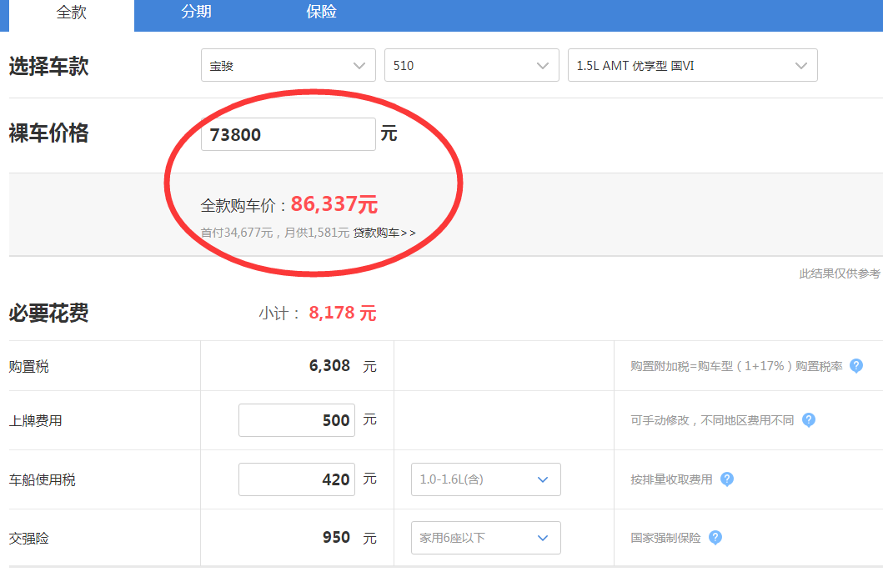Screen dimensions: 883x577
Task: Click help icon beside 按排量收取费用
Action: pos(727,479)
